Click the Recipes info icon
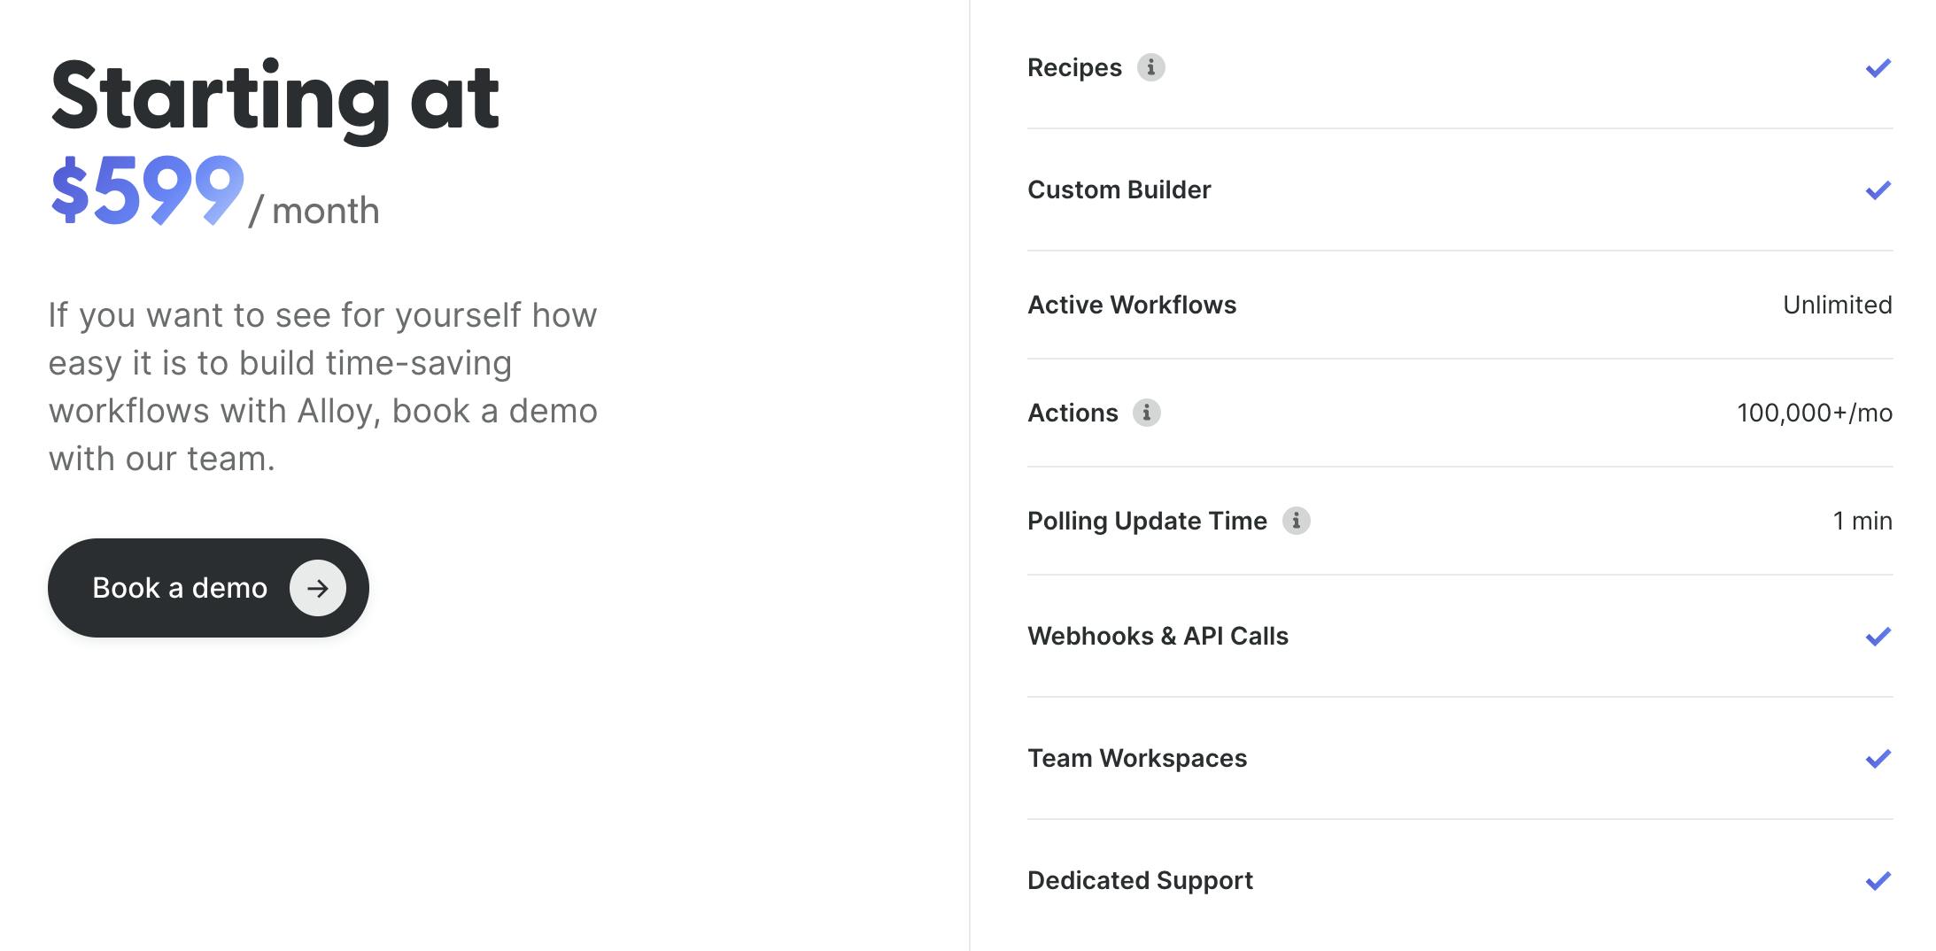Viewport: 1936px width, 951px height. point(1150,67)
